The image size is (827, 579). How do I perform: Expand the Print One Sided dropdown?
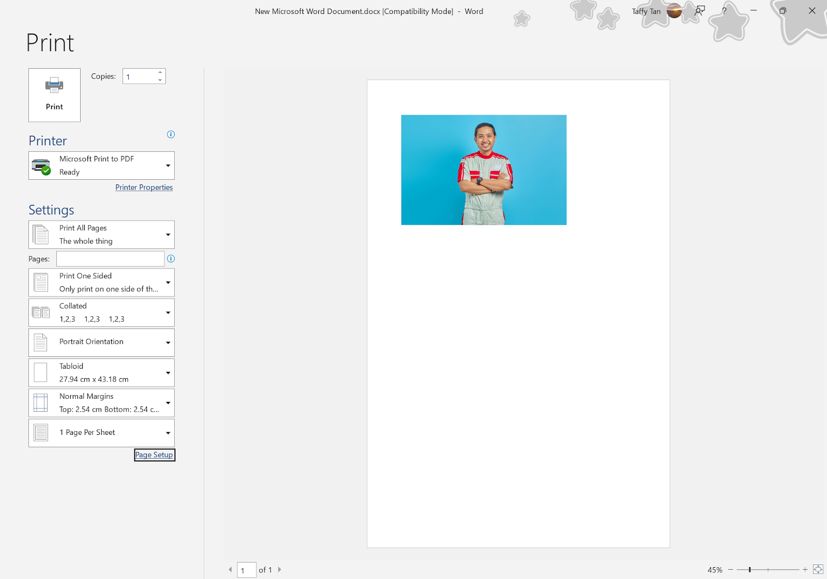(x=101, y=283)
